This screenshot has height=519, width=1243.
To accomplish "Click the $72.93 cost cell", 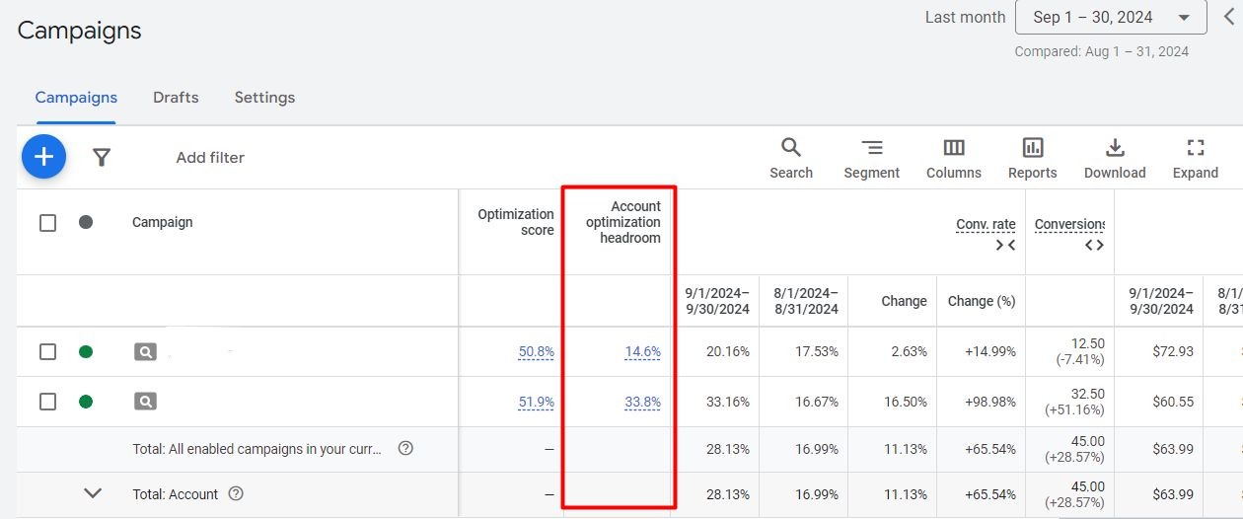I will tap(1173, 351).
